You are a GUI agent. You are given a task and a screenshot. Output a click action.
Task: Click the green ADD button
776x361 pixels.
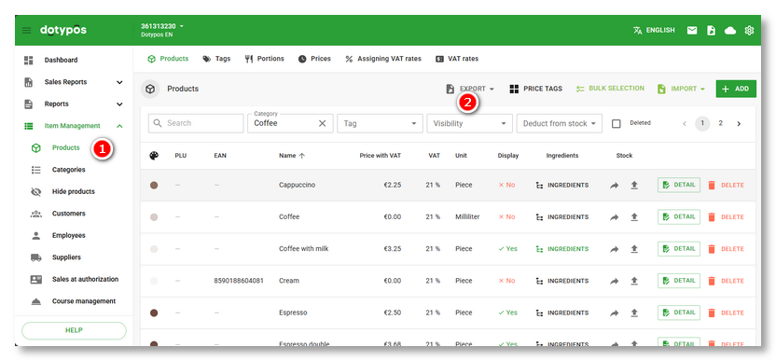pos(736,90)
